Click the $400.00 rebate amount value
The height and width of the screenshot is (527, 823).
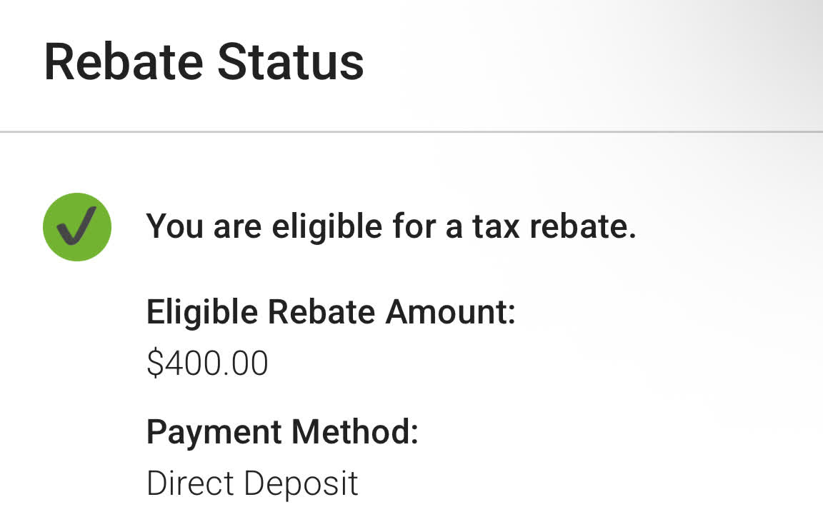pyautogui.click(x=207, y=363)
